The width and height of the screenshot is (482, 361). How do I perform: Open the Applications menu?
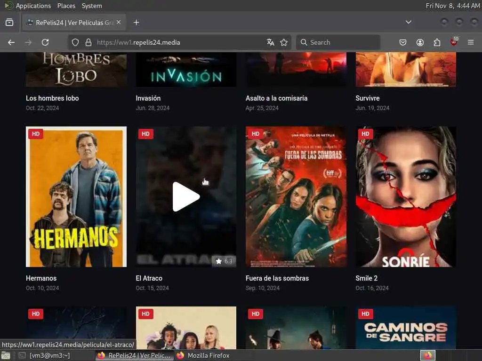pyautogui.click(x=33, y=6)
